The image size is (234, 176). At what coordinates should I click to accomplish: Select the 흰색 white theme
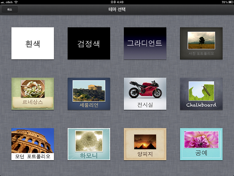32,43
